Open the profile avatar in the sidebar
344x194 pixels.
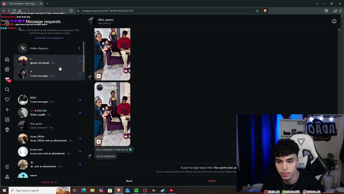click(7, 130)
